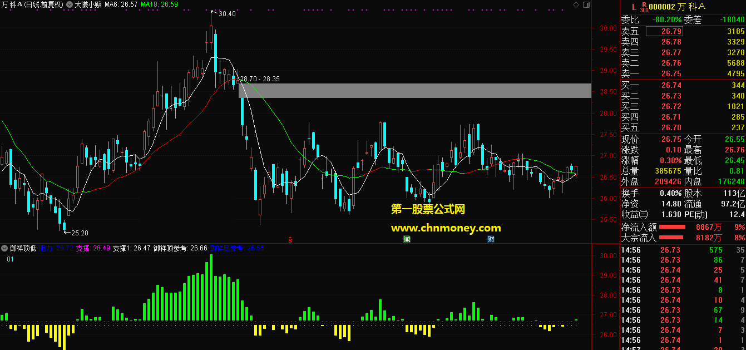The height and width of the screenshot is (350, 746).
Task: Click the tick row with volume 575
Action: coord(683,250)
